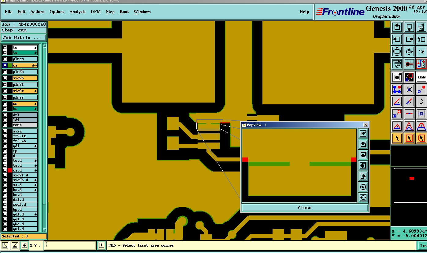
Task: Click the layer list scroll up arrow
Action: (44, 45)
